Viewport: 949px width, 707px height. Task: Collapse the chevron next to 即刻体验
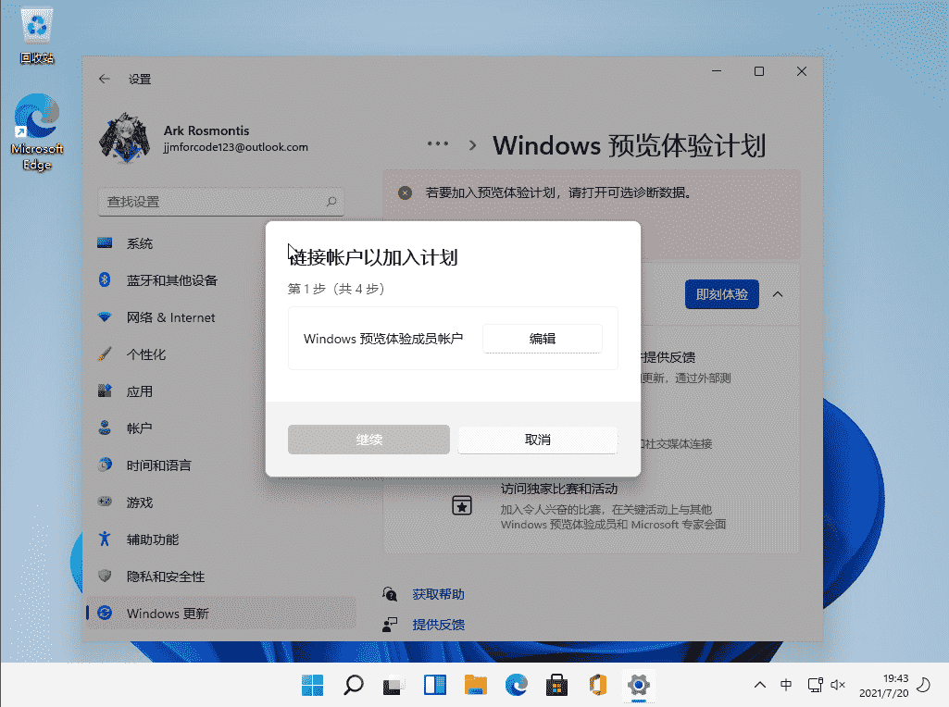click(x=778, y=294)
